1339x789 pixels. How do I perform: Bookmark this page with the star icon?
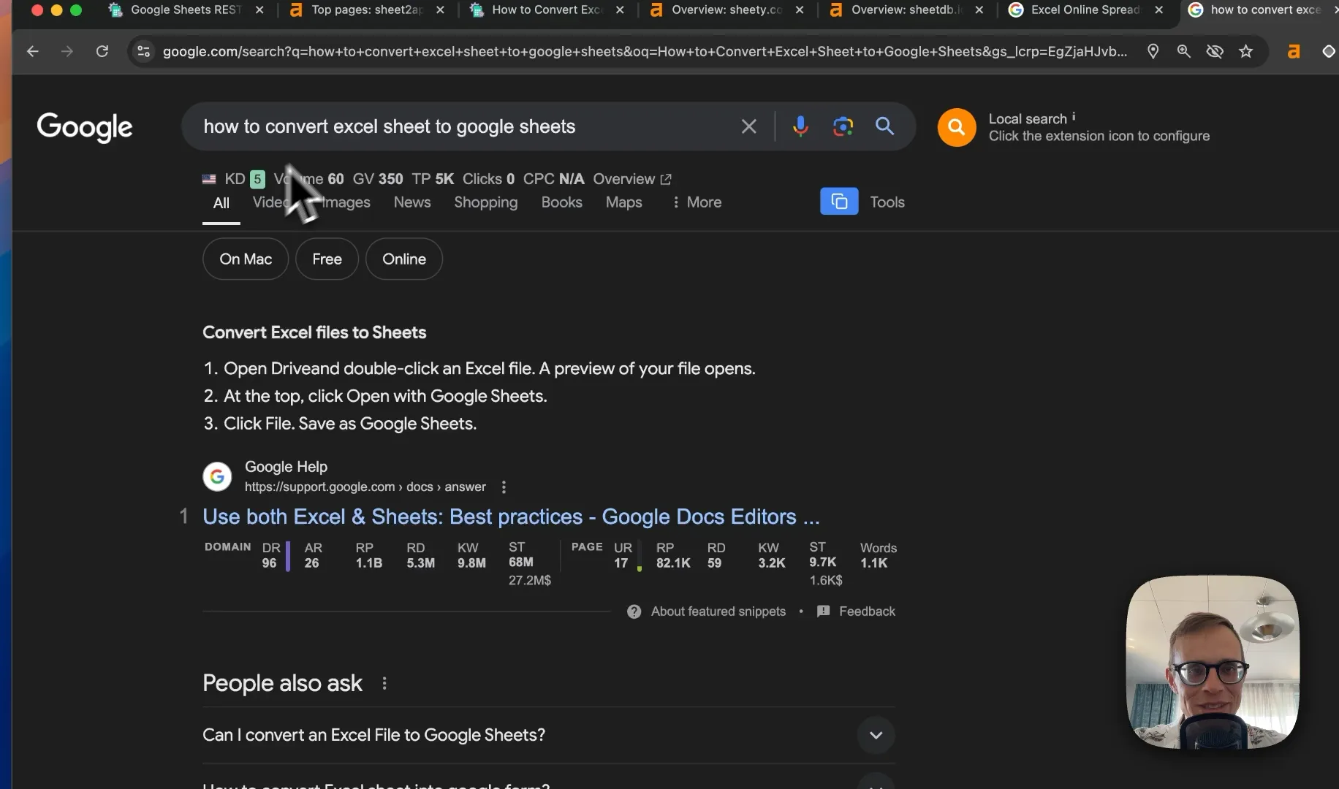(1246, 51)
